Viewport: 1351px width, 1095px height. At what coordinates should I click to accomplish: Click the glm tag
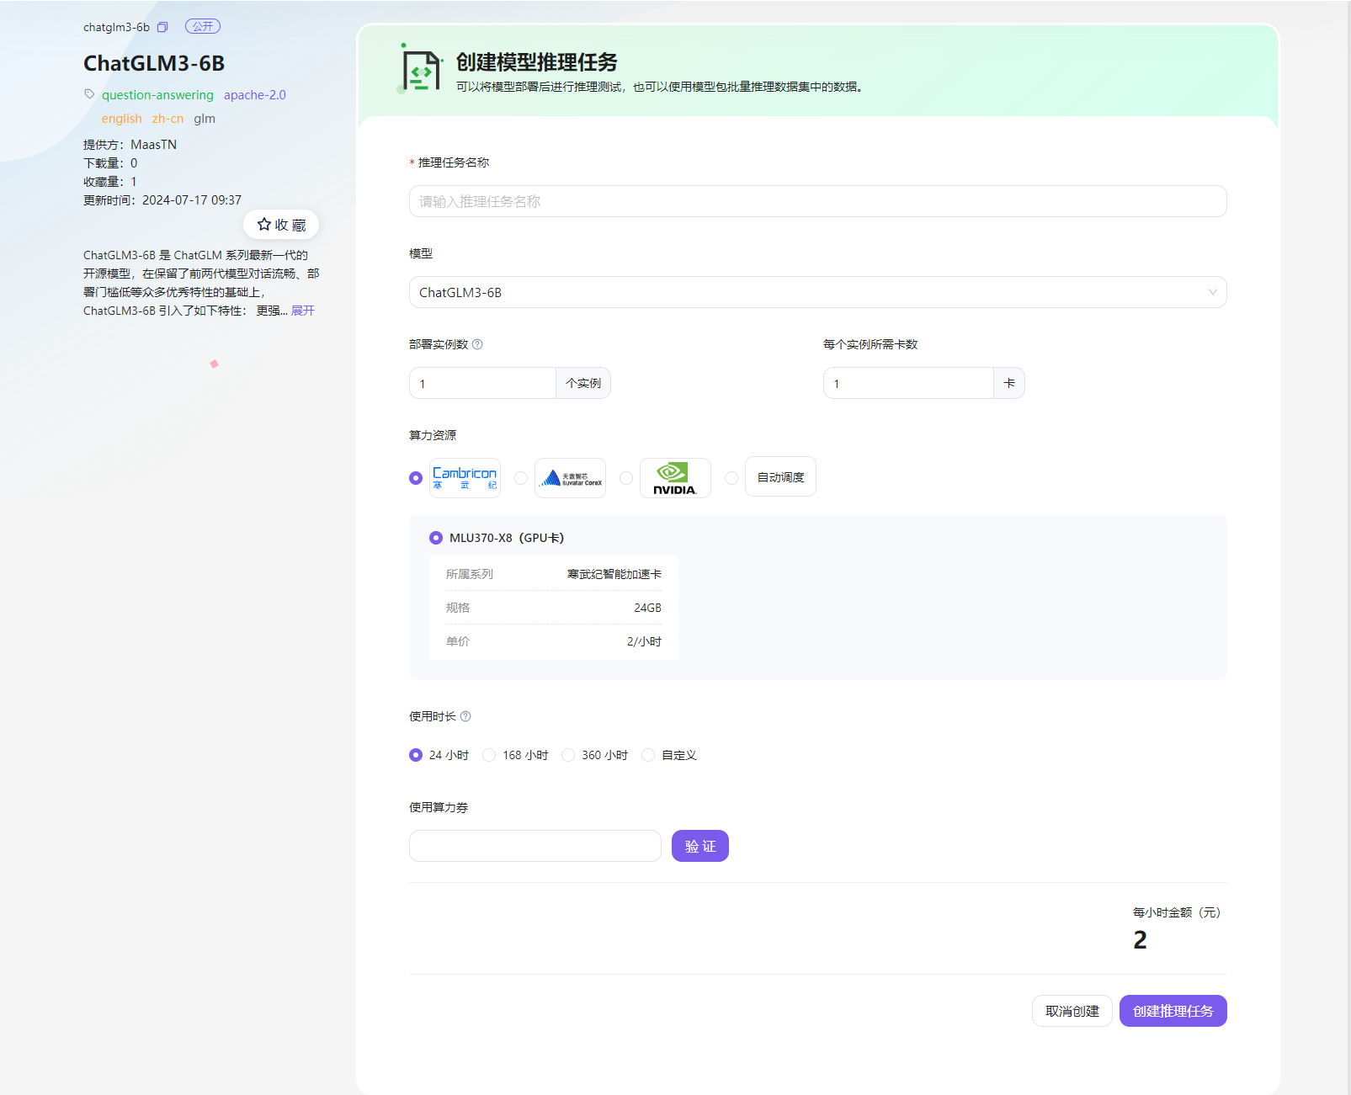point(205,119)
